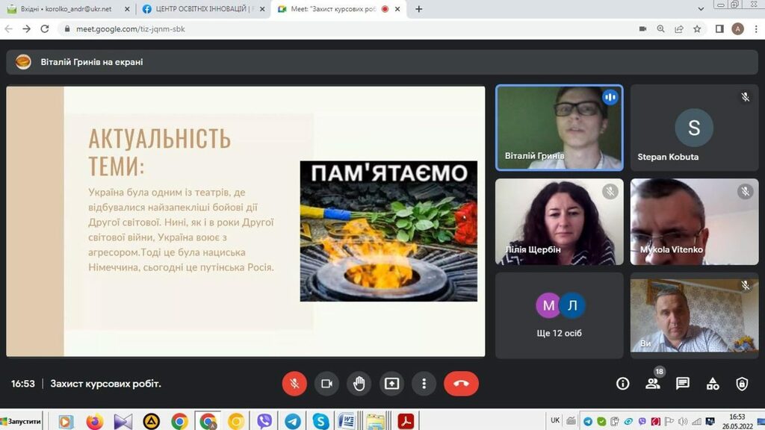Switch to the ukr.net inbox tab
The height and width of the screenshot is (430, 765).
tap(66, 9)
